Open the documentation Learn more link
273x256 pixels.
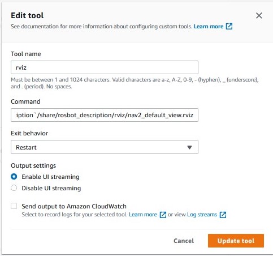coord(209,27)
